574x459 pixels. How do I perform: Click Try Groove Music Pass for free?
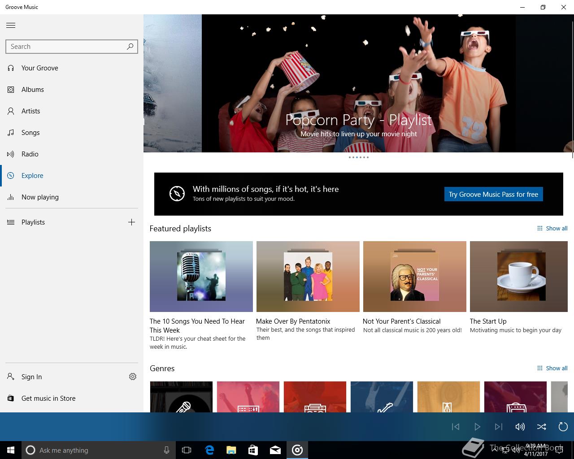[493, 194]
